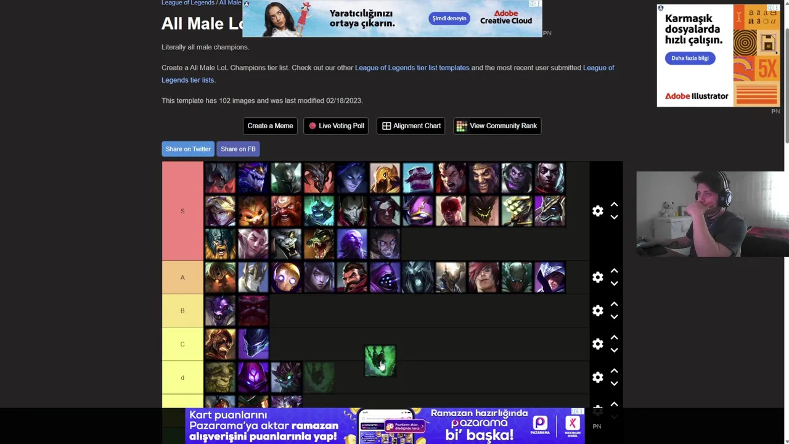Select the Blitzcrank champion icon in A tier
789x444 pixels.
[x=287, y=277]
